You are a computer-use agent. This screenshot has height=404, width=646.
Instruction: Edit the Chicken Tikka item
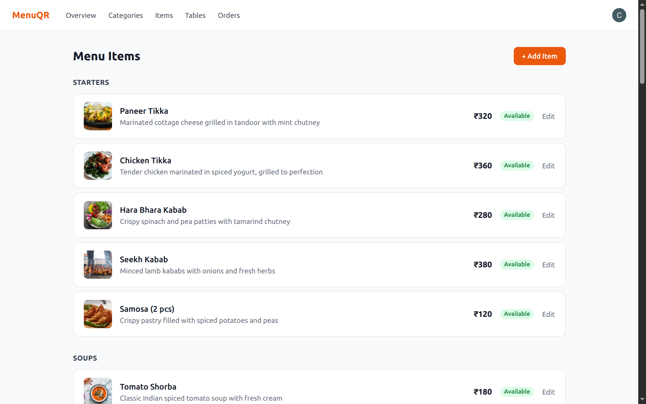pos(548,166)
